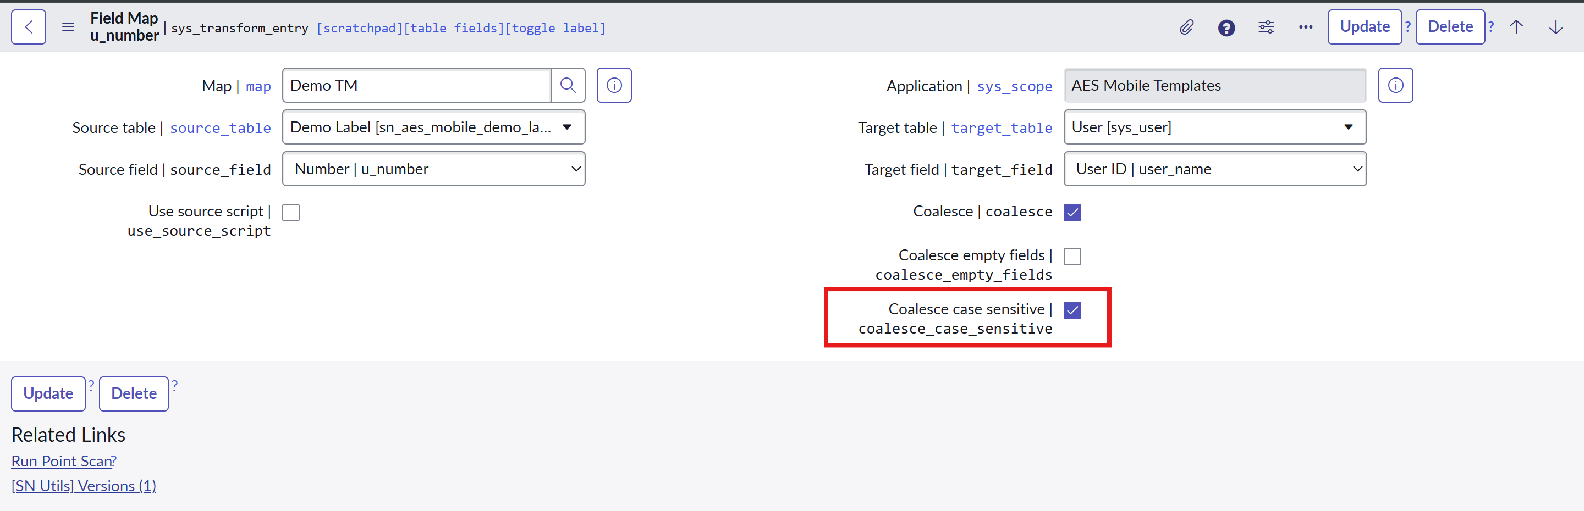This screenshot has width=1584, height=511.
Task: Disable Coalesce case sensitive checkbox
Action: pyautogui.click(x=1072, y=310)
